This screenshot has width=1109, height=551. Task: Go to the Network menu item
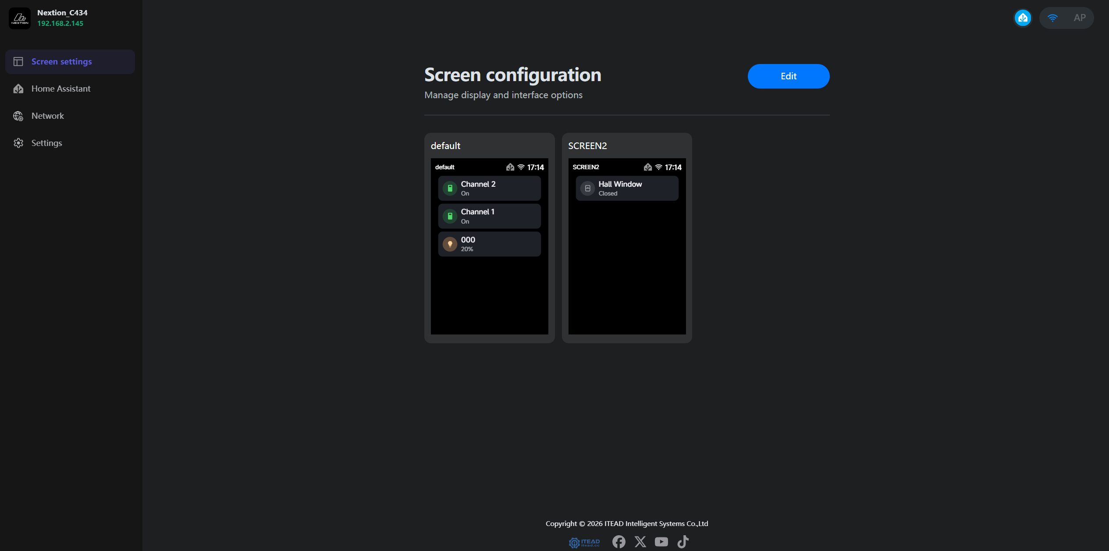[x=70, y=116]
